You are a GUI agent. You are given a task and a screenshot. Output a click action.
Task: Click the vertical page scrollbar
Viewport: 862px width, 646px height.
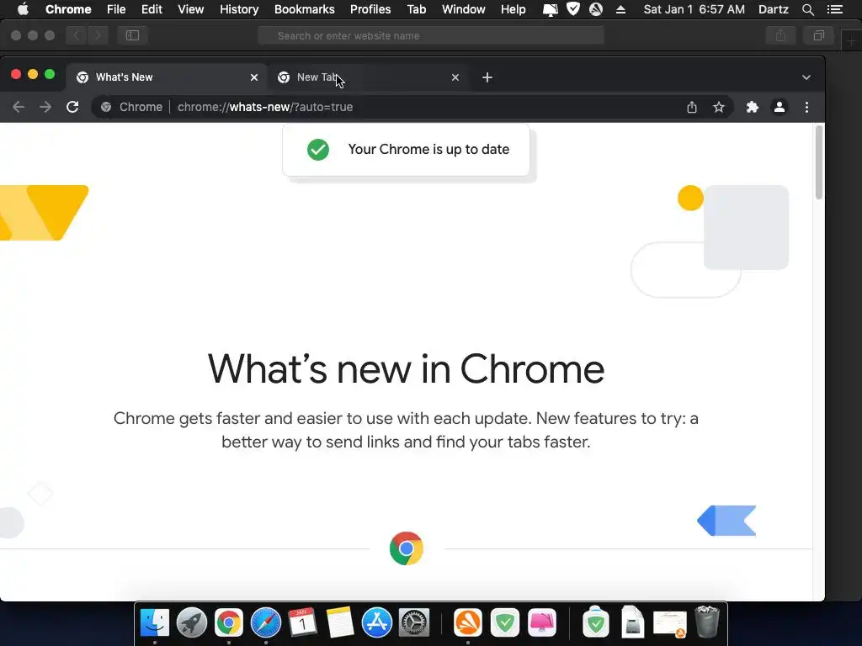point(819,162)
